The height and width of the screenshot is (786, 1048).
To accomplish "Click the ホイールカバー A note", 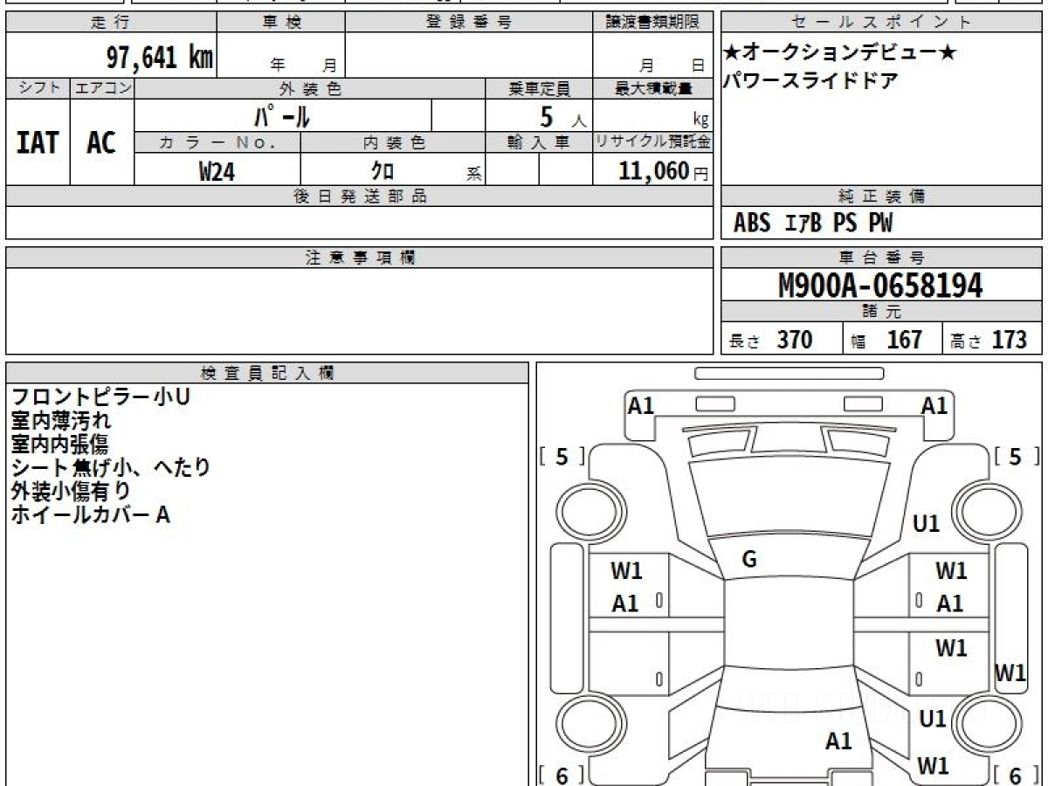I will 90,514.
